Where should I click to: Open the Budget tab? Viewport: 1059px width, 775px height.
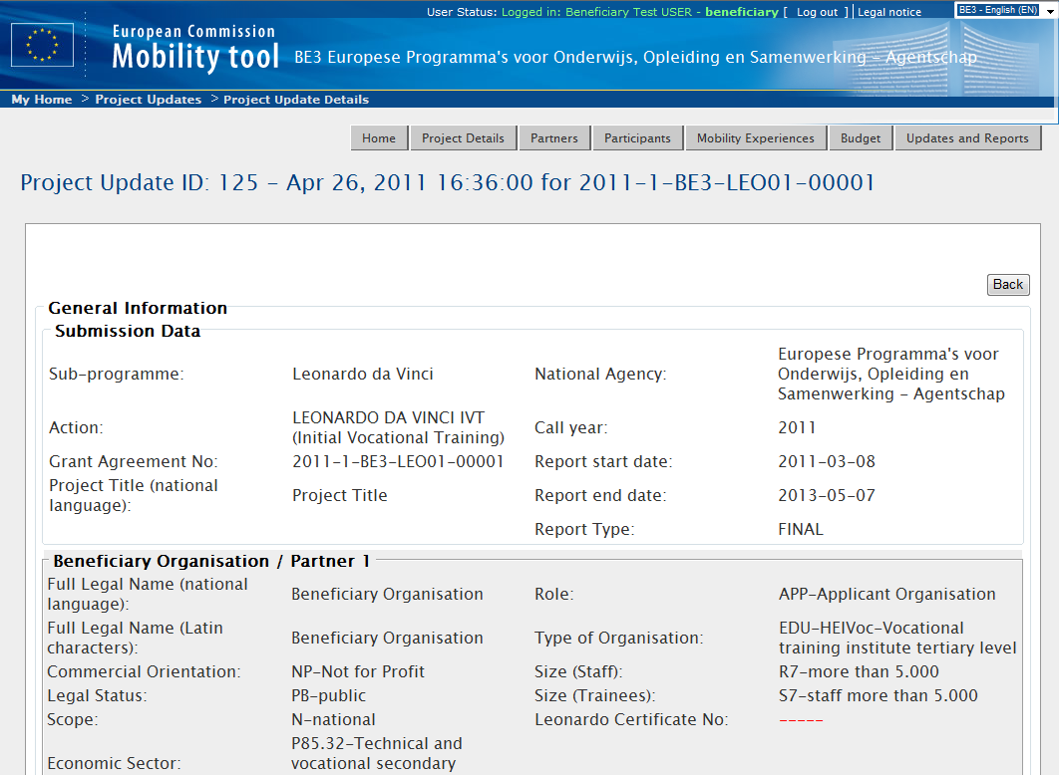[x=861, y=138]
